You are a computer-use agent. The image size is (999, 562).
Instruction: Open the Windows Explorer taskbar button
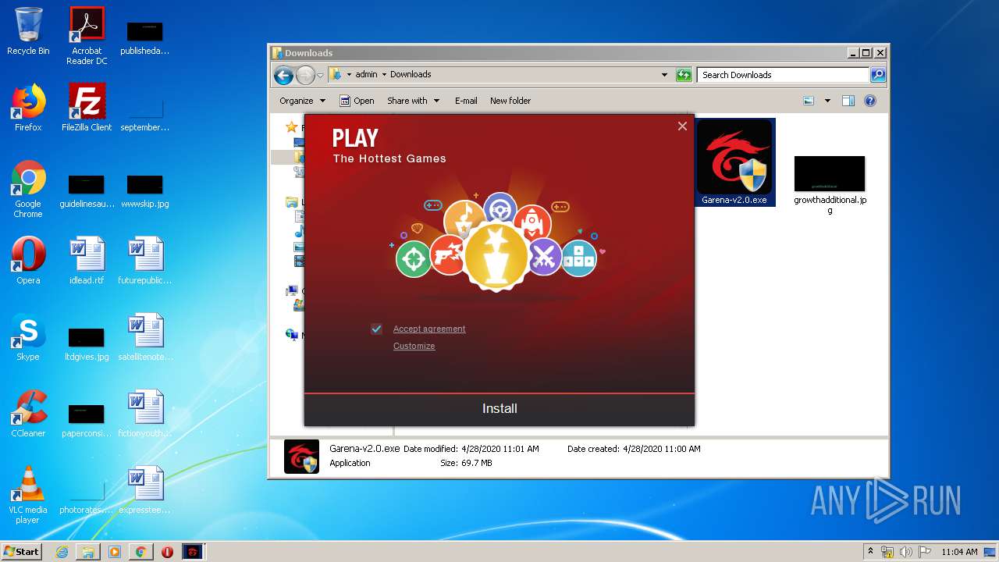pos(88,552)
